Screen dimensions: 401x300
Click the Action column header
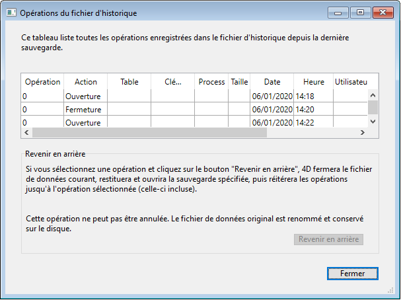point(86,82)
